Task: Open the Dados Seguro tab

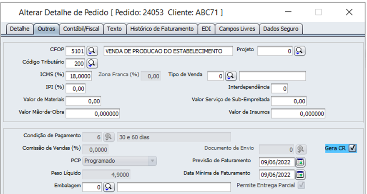Action: click(281, 29)
